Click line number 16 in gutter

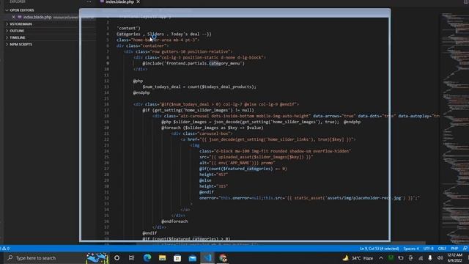[x=107, y=104]
